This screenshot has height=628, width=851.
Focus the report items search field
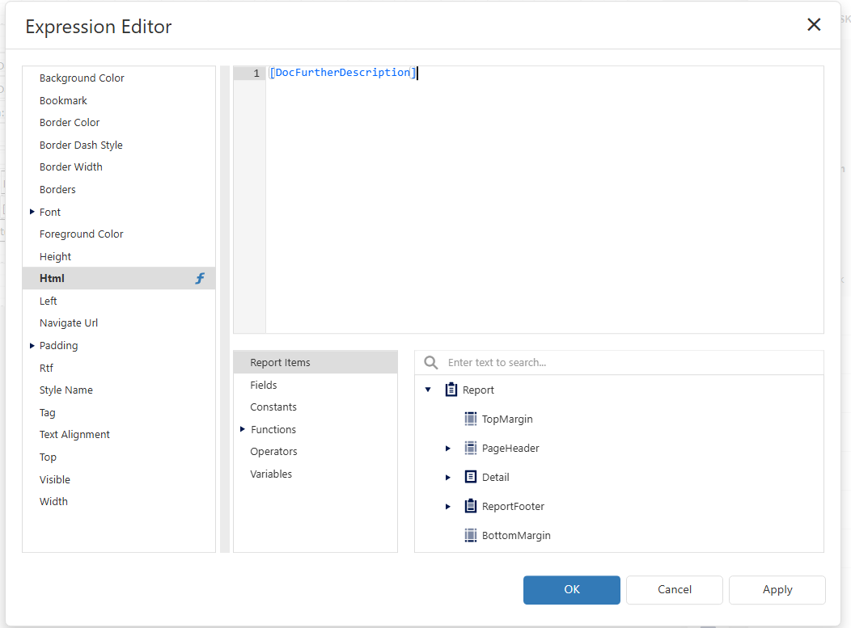pyautogui.click(x=631, y=362)
